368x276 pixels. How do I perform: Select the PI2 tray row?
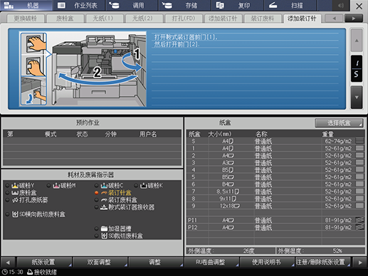click(x=275, y=228)
